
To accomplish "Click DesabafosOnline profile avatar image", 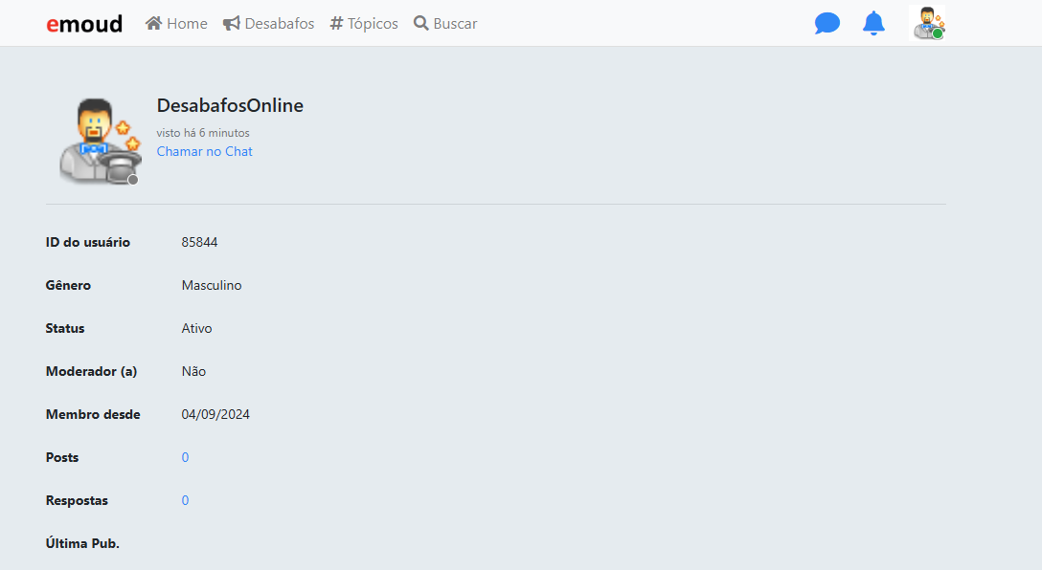I will pos(100,142).
